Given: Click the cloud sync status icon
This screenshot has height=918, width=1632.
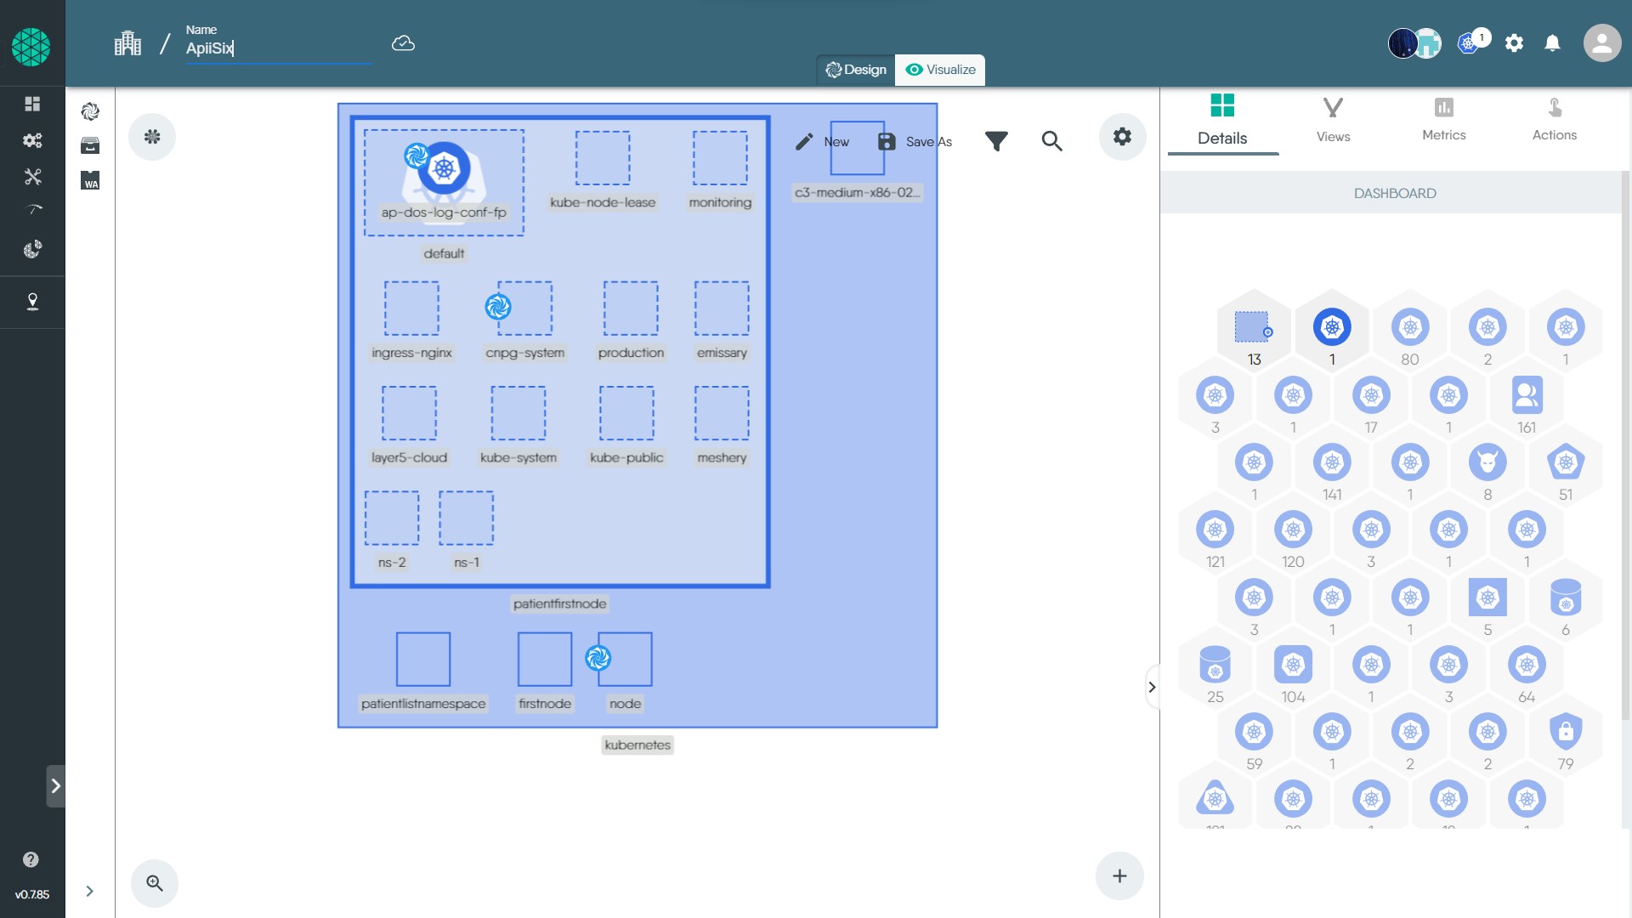Looking at the screenshot, I should [x=403, y=43].
